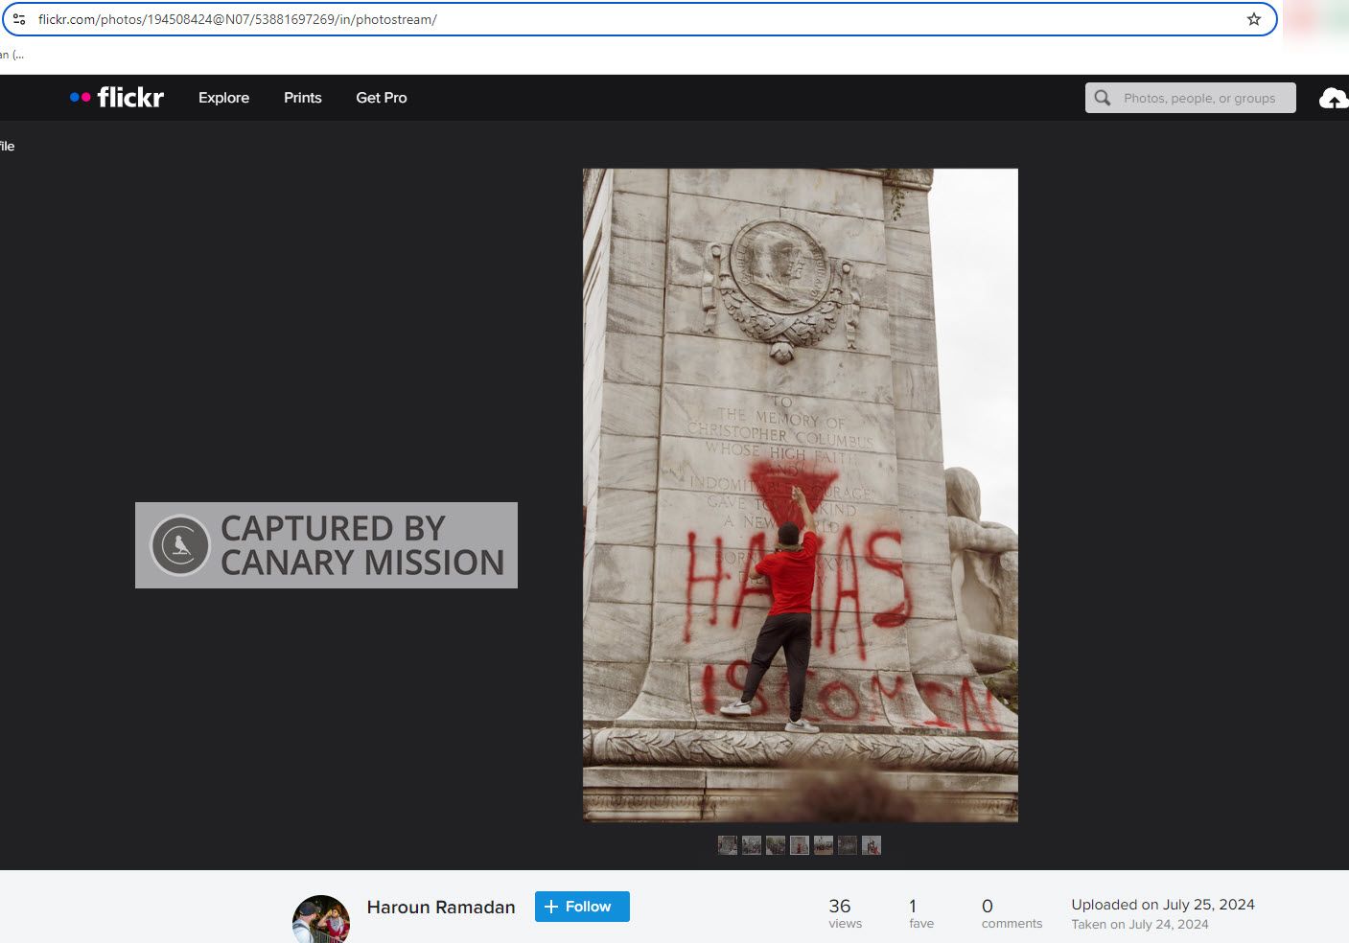
Task: Select the middle (fourth) photostream thumbnail
Action: click(800, 845)
